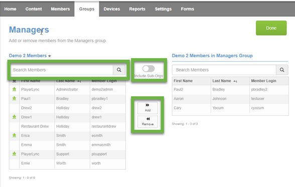This screenshot has width=295, height=187.
Task: Open the Devices tab
Action: click(x=111, y=9)
